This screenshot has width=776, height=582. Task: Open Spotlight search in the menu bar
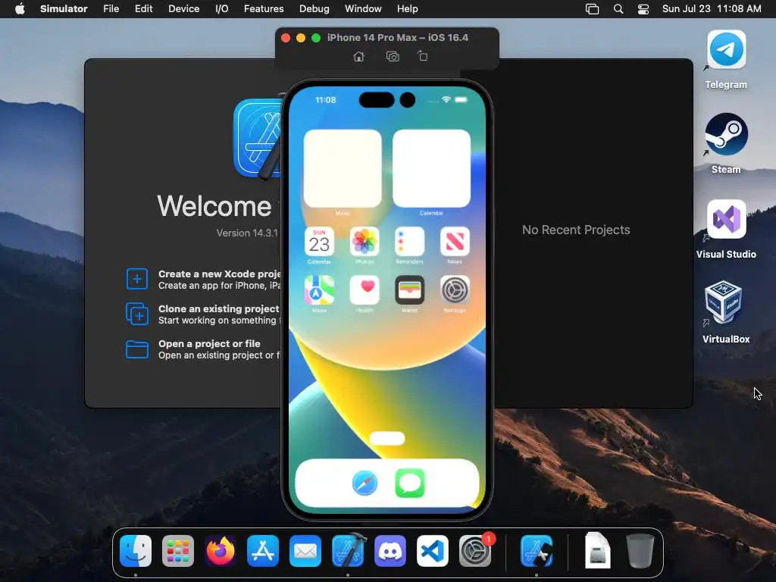(x=618, y=9)
